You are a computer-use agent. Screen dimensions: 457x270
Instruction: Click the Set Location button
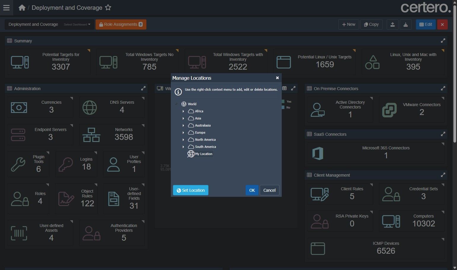click(x=190, y=190)
